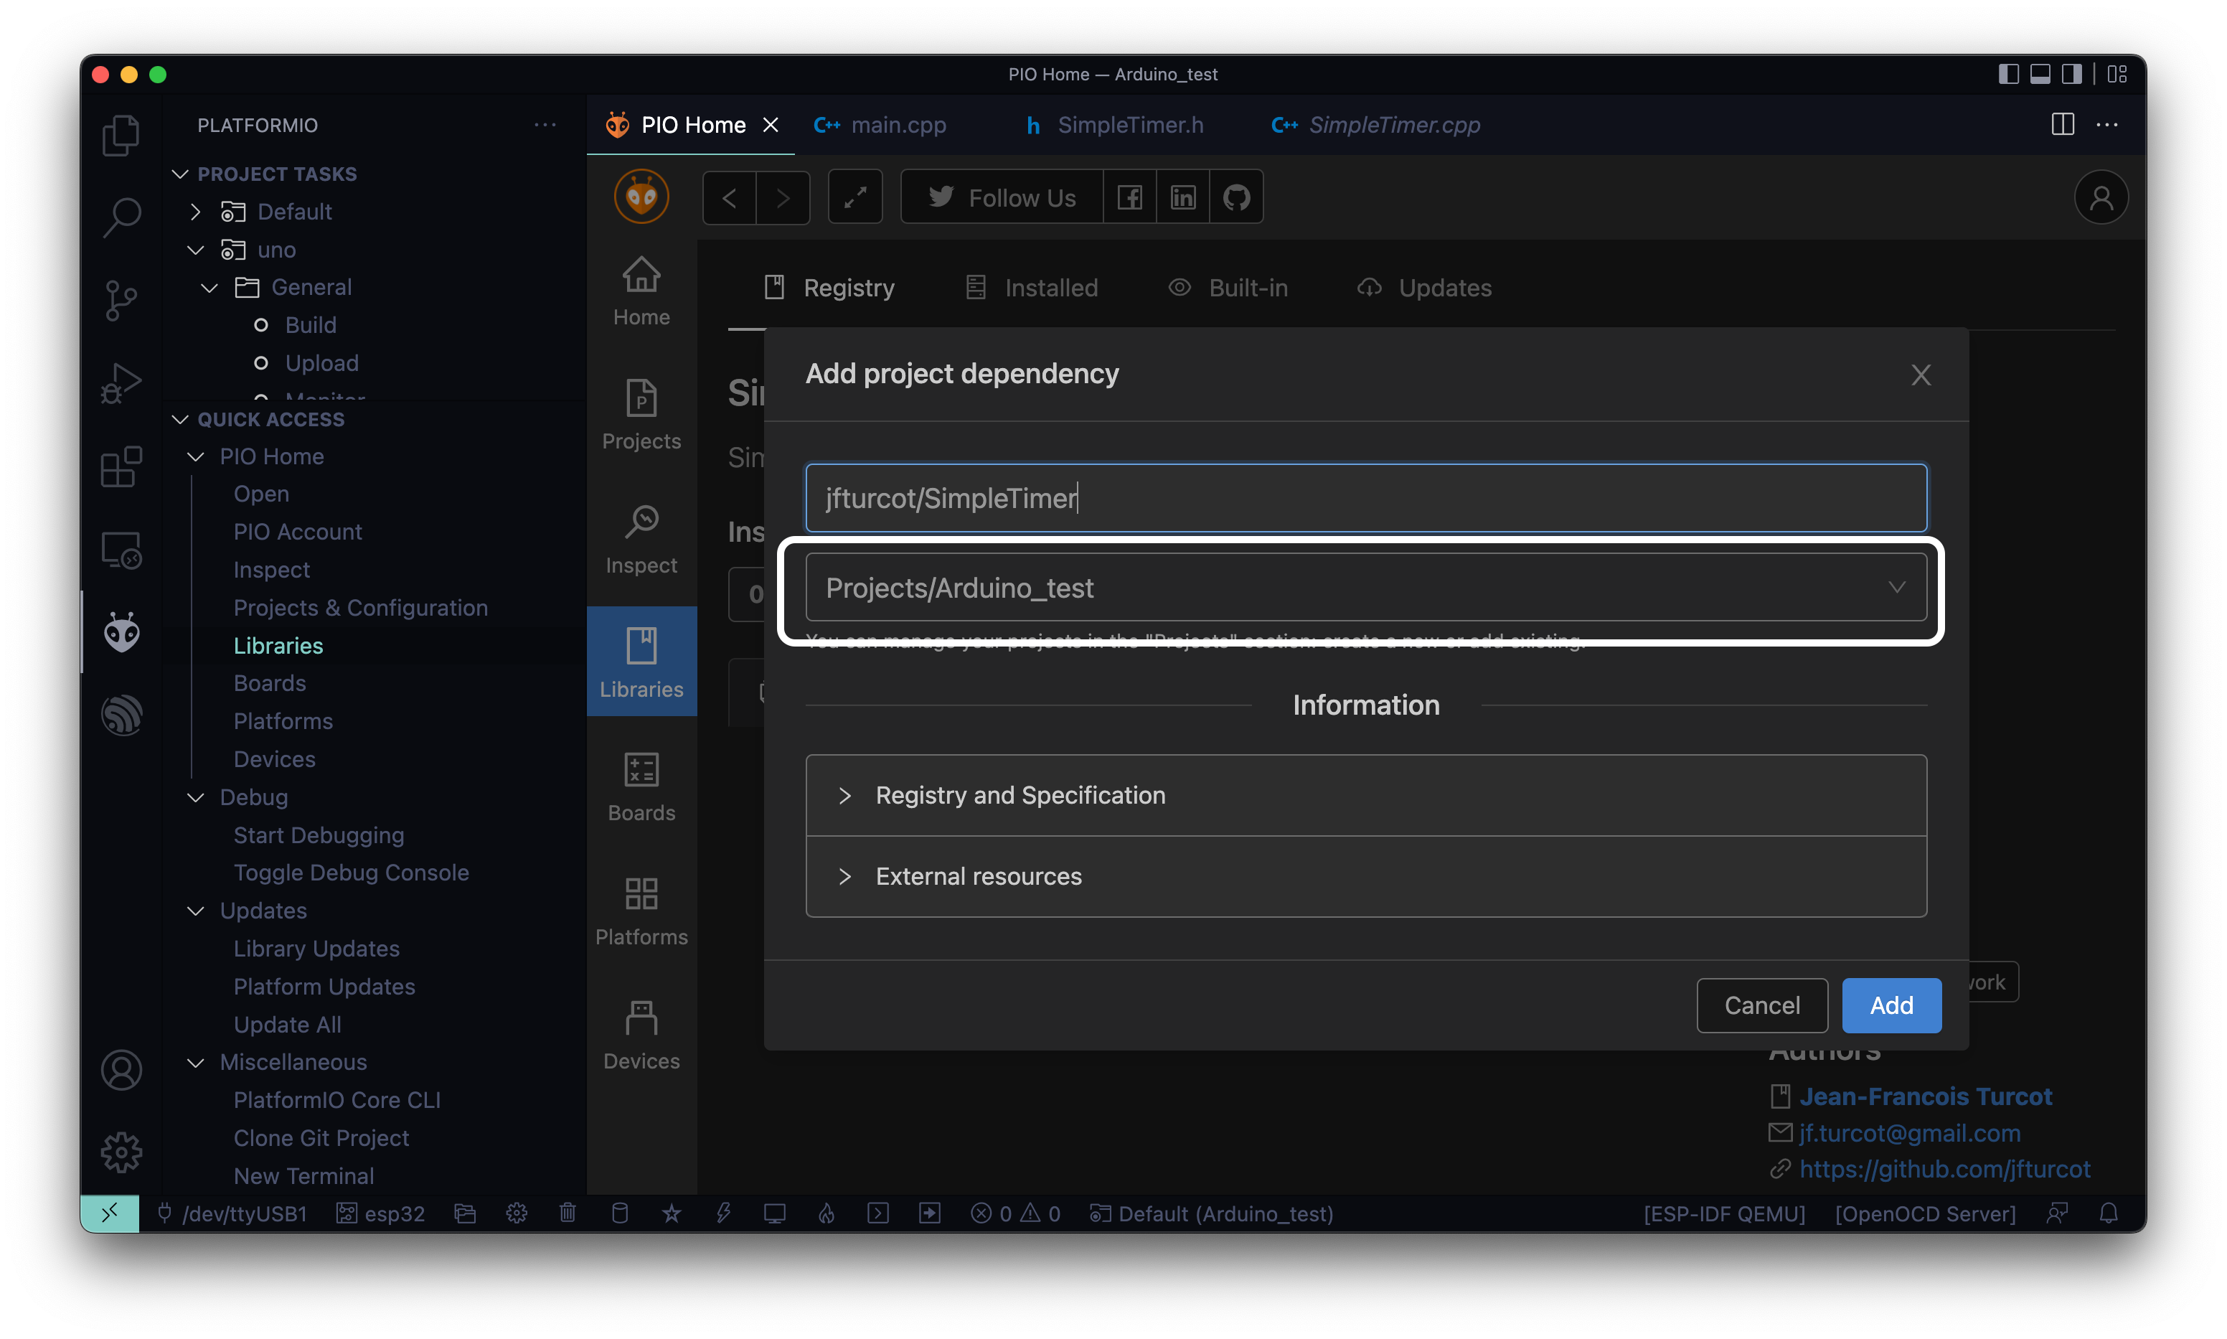Toggle the primary side bar layout icon
This screenshot has width=2227, height=1339.
coord(2008,74)
